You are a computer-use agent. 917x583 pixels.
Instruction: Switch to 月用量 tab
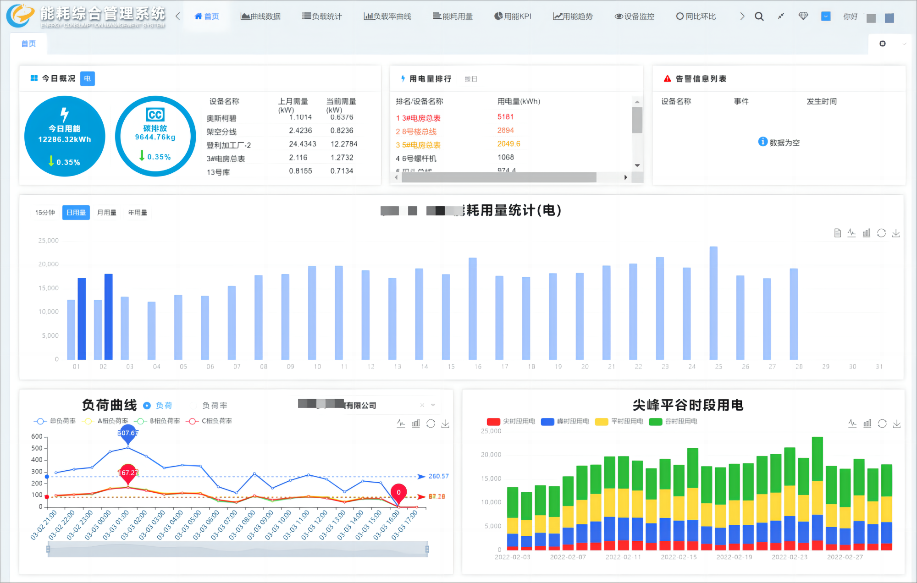coord(106,213)
